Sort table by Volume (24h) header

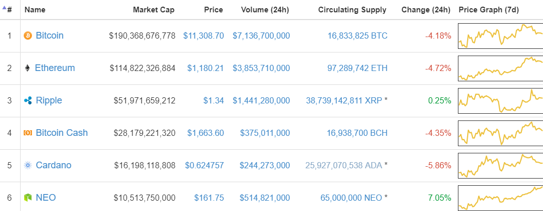tap(265, 10)
